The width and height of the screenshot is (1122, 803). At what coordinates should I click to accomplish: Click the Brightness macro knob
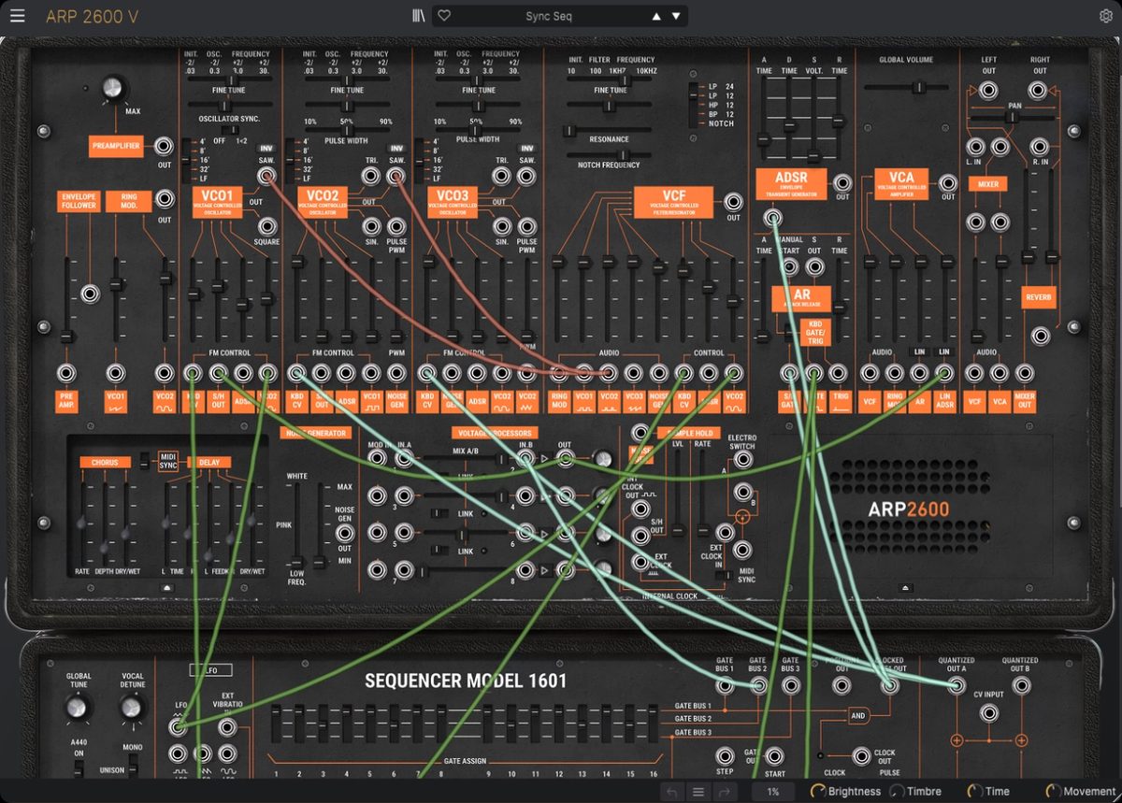[x=817, y=791]
